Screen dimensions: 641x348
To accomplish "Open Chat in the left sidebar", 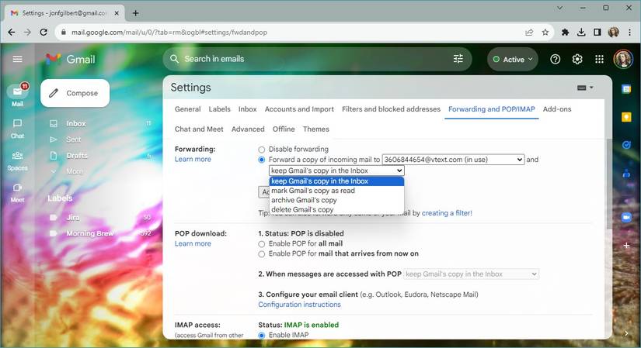I will (17, 127).
